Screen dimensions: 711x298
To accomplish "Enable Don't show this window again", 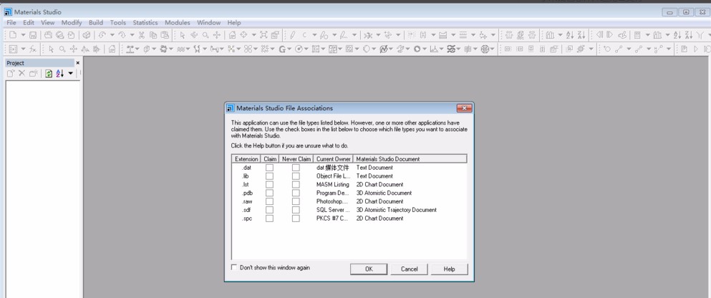I will pos(234,268).
